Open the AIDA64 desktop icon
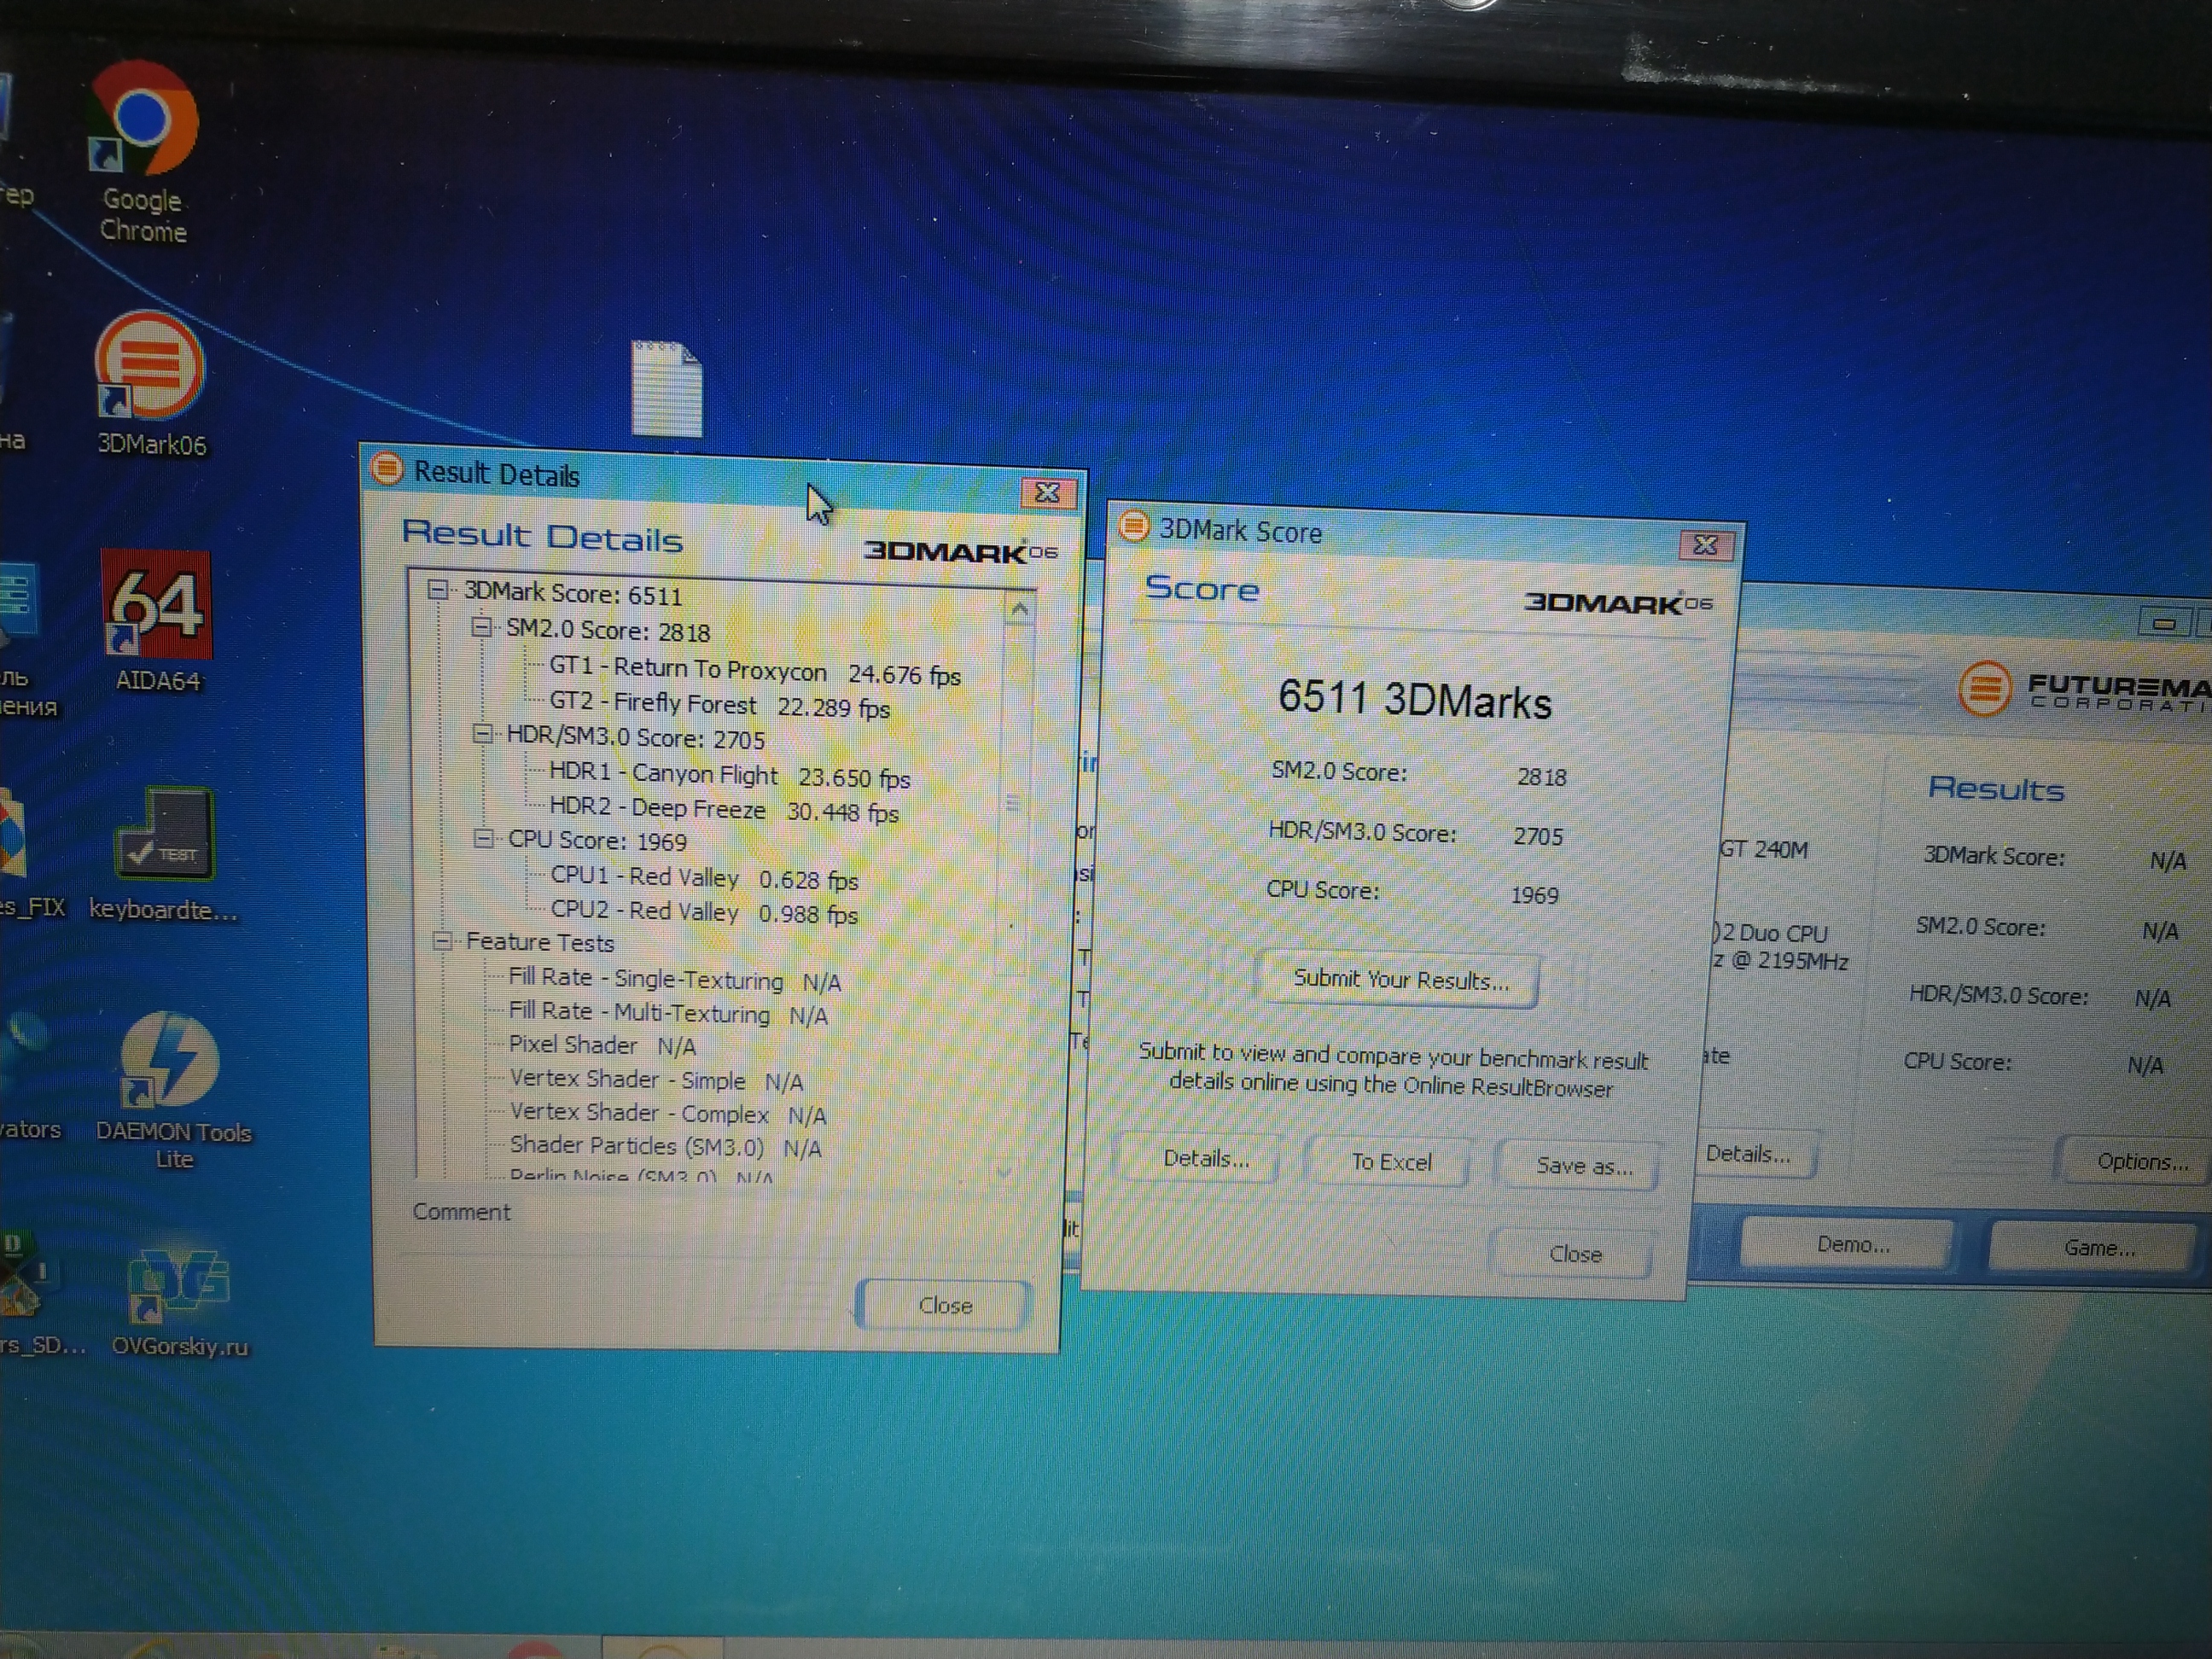 pos(157,622)
